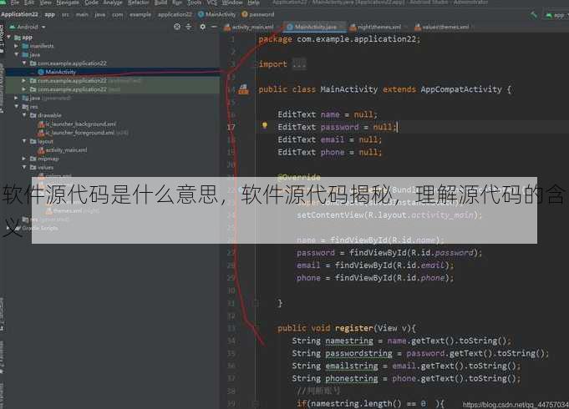Collapse the res folder arrow
This screenshot has width=569, height=409.
coord(17,107)
